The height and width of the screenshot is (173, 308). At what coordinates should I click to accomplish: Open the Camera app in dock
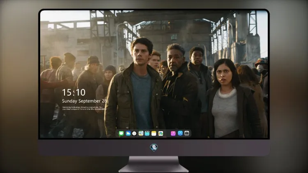coord(187,133)
